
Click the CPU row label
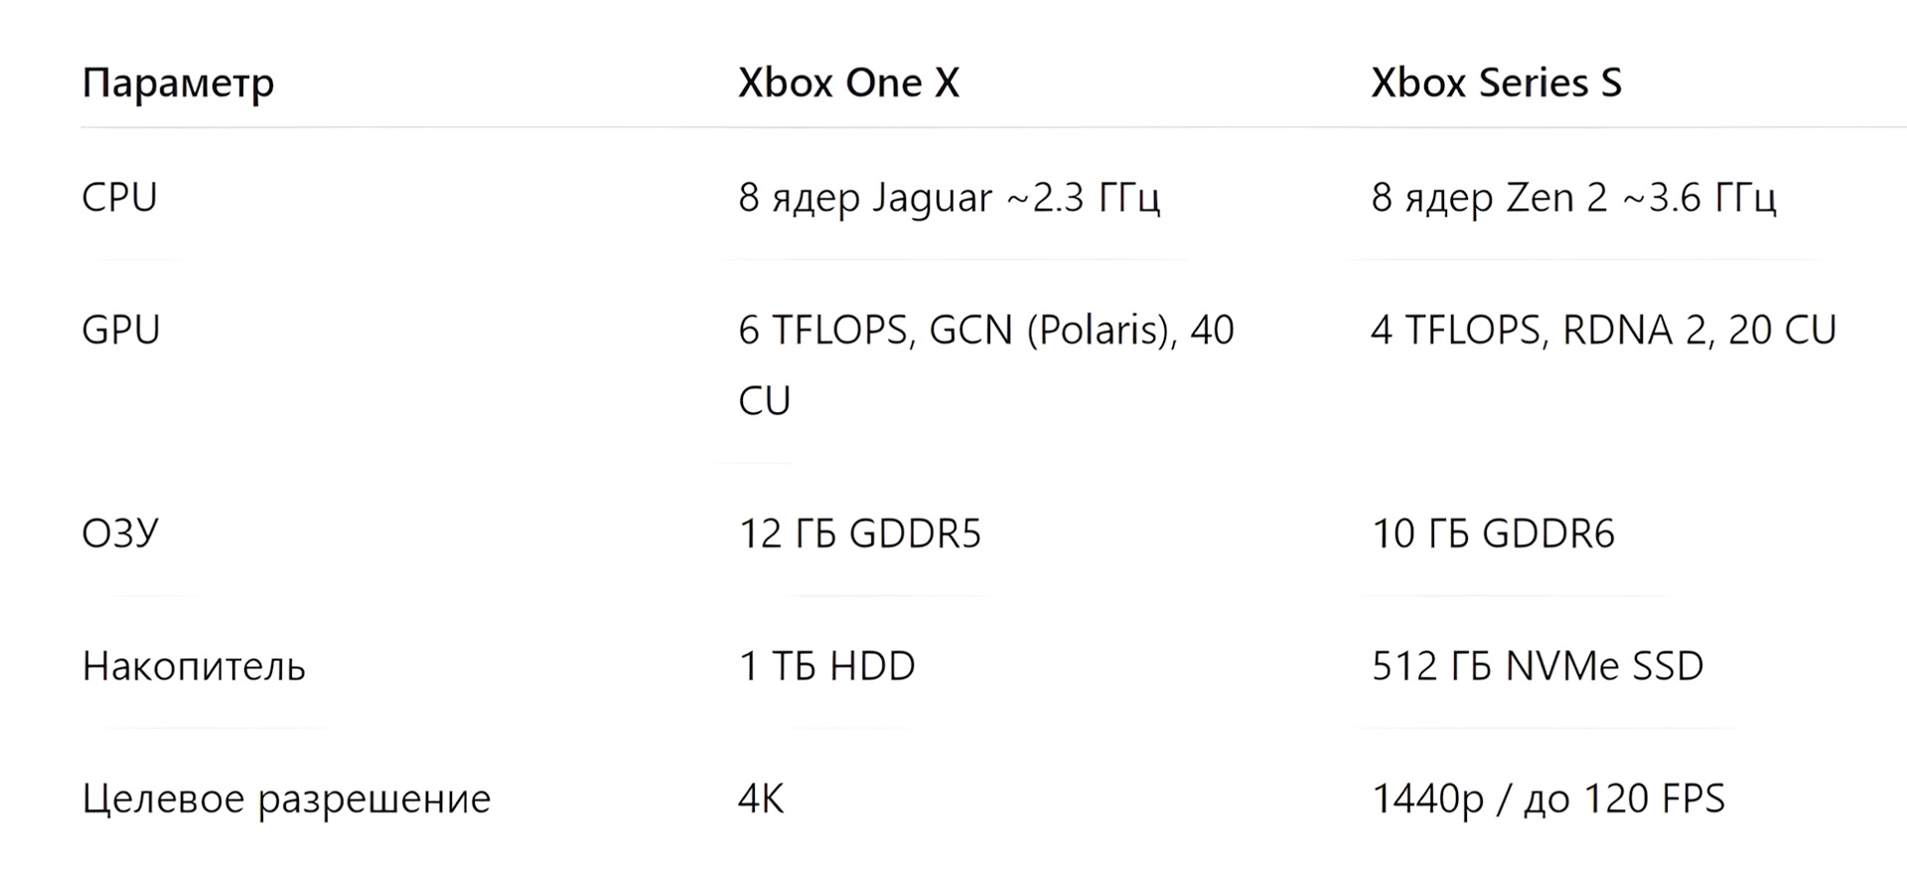pyautogui.click(x=119, y=198)
